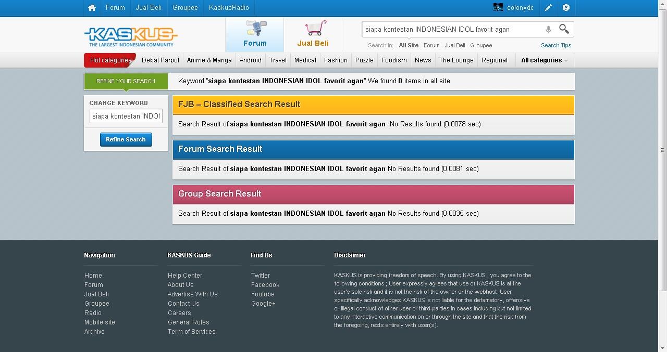Open the Foodism category
The width and height of the screenshot is (667, 352).
pos(394,60)
